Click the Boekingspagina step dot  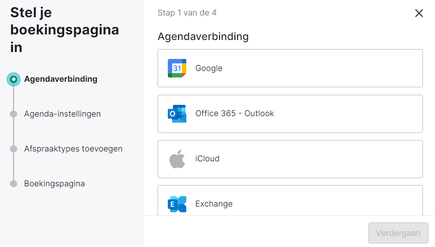pyautogui.click(x=14, y=184)
